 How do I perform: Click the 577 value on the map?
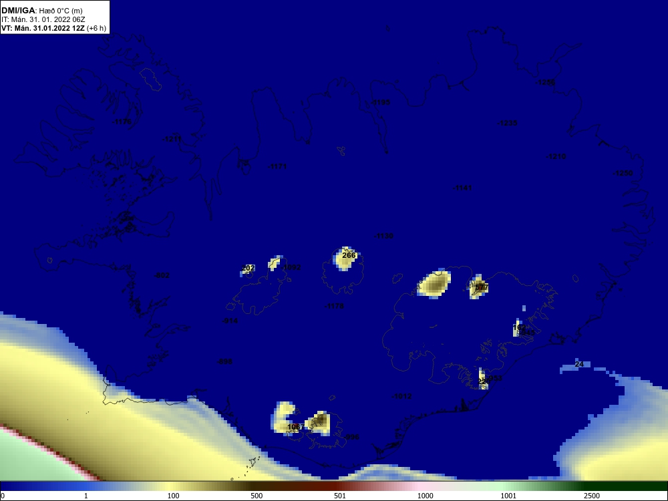[x=482, y=287]
